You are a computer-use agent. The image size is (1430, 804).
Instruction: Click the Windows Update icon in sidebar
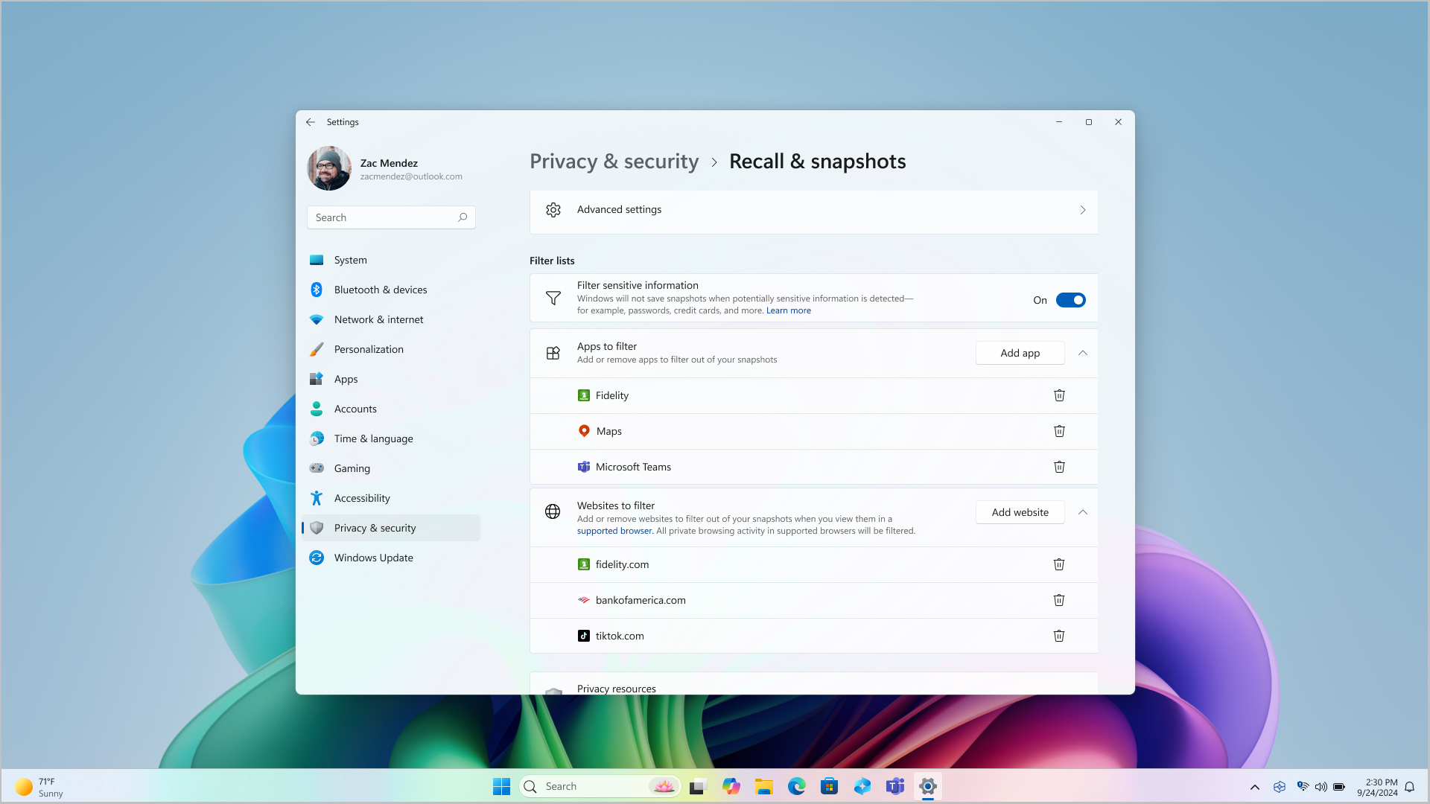click(315, 558)
